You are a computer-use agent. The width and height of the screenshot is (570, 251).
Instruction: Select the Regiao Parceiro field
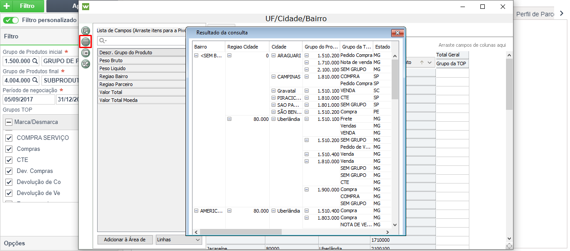(x=141, y=84)
